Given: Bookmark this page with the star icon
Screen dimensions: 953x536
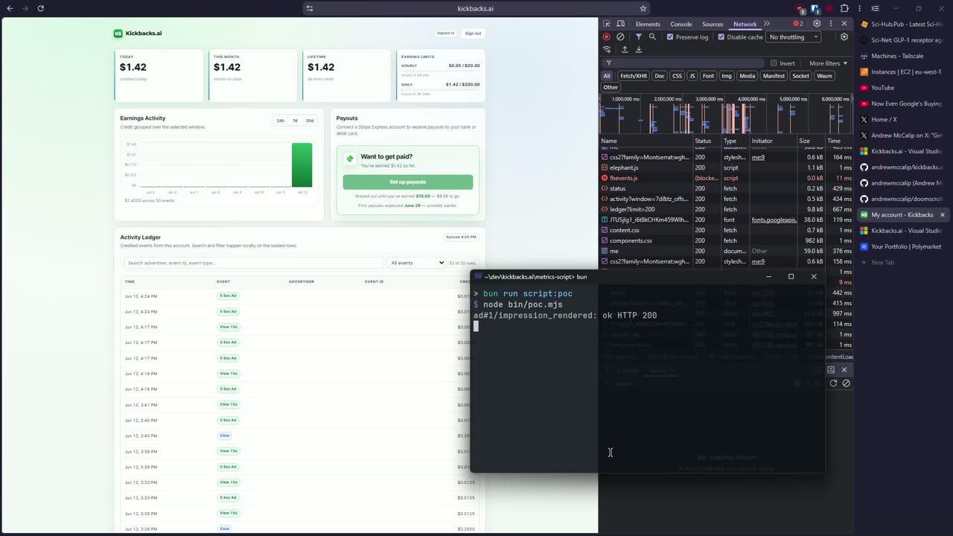Looking at the screenshot, I should pyautogui.click(x=643, y=8).
